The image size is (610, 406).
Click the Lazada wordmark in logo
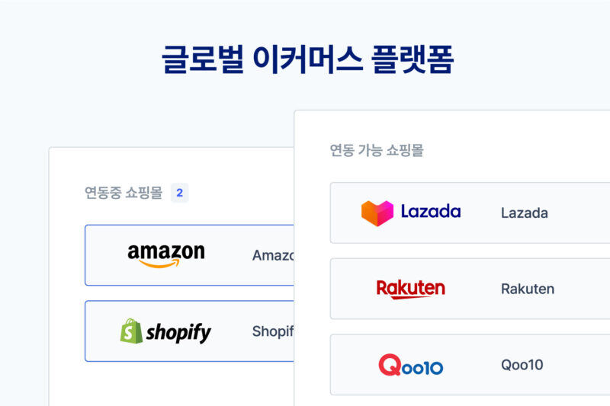[431, 212]
